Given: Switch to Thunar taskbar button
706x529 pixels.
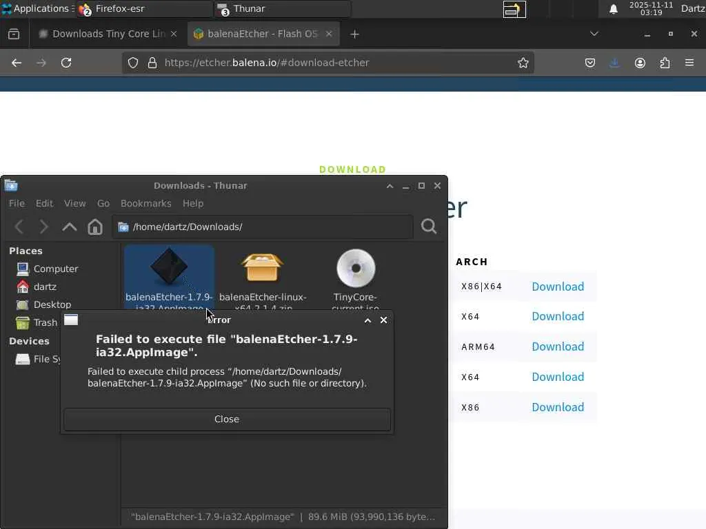Looking at the screenshot, I should 282,8.
